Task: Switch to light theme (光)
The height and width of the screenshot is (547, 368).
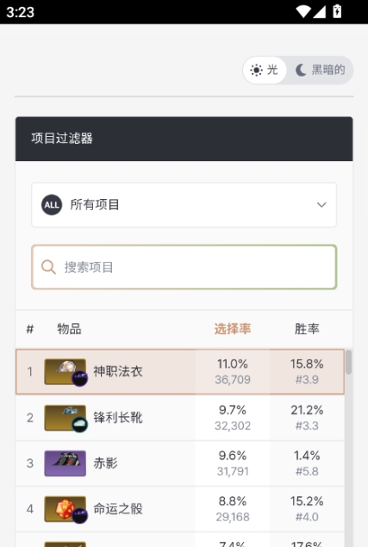Action: [265, 70]
